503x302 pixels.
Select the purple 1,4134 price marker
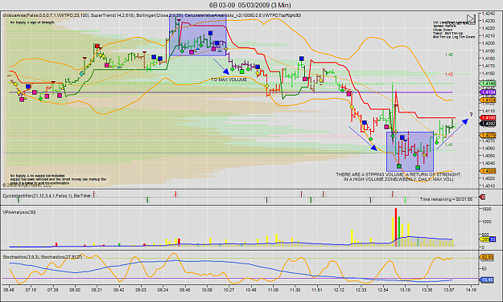(x=488, y=92)
